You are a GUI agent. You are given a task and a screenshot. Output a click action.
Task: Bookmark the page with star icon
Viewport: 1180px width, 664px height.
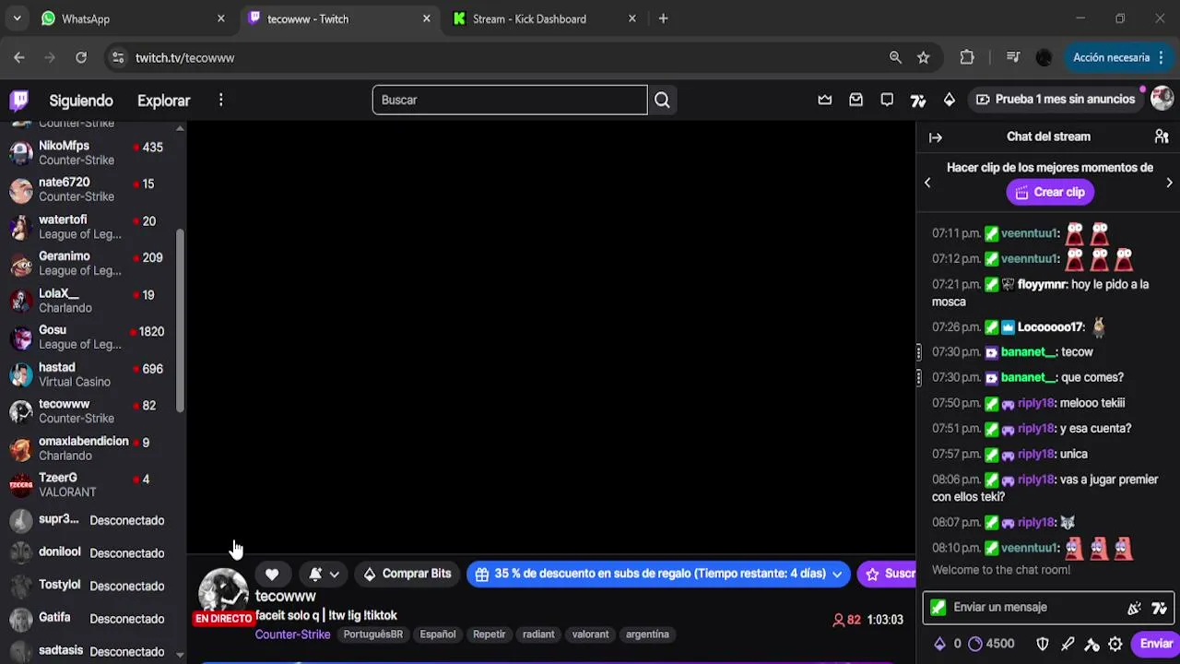coord(924,57)
